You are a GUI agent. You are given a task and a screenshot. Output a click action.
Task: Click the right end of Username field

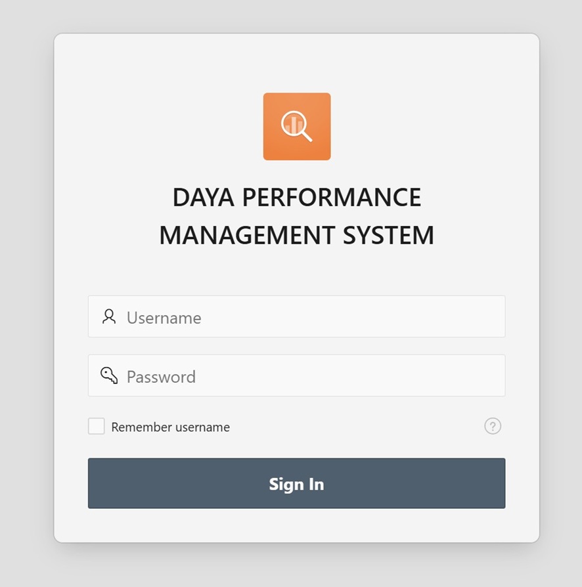point(486,317)
